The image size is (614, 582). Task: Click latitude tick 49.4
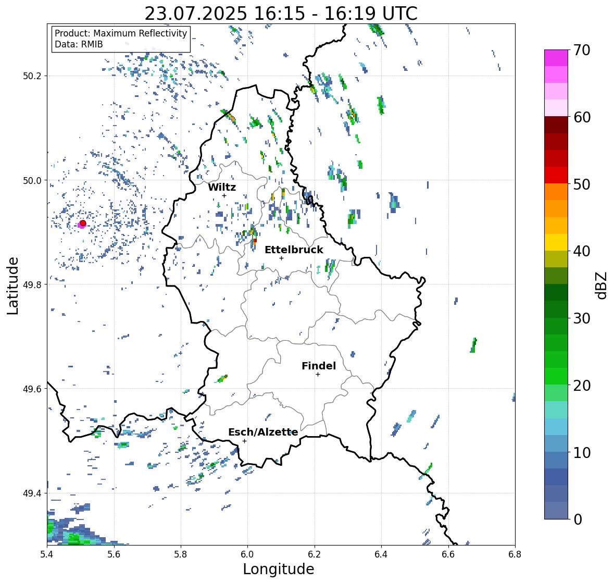coord(32,493)
